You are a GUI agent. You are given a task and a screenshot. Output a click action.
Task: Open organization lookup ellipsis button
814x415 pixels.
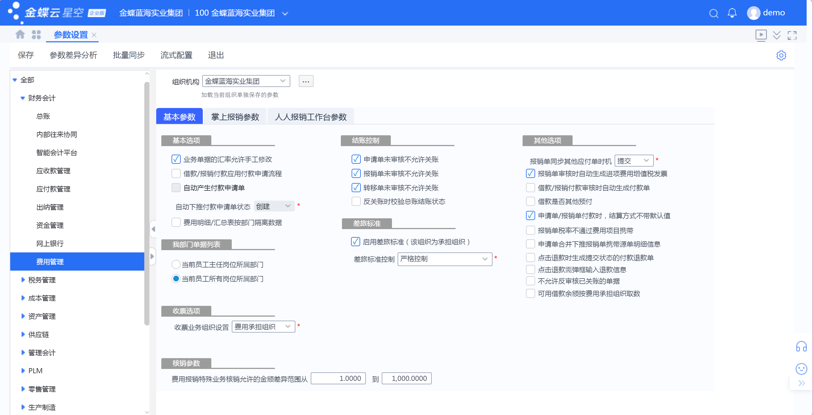pyautogui.click(x=306, y=81)
